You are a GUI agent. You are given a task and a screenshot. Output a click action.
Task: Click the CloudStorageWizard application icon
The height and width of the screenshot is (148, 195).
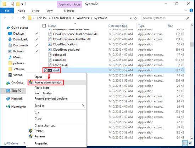pyautogui.click(x=50, y=50)
